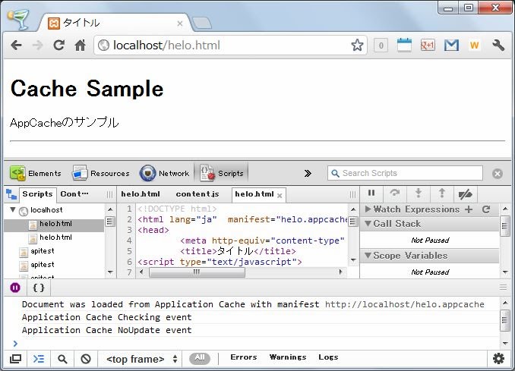Viewport: 515px width, 371px height.
Task: Click the step over debugger icon
Action: point(394,193)
